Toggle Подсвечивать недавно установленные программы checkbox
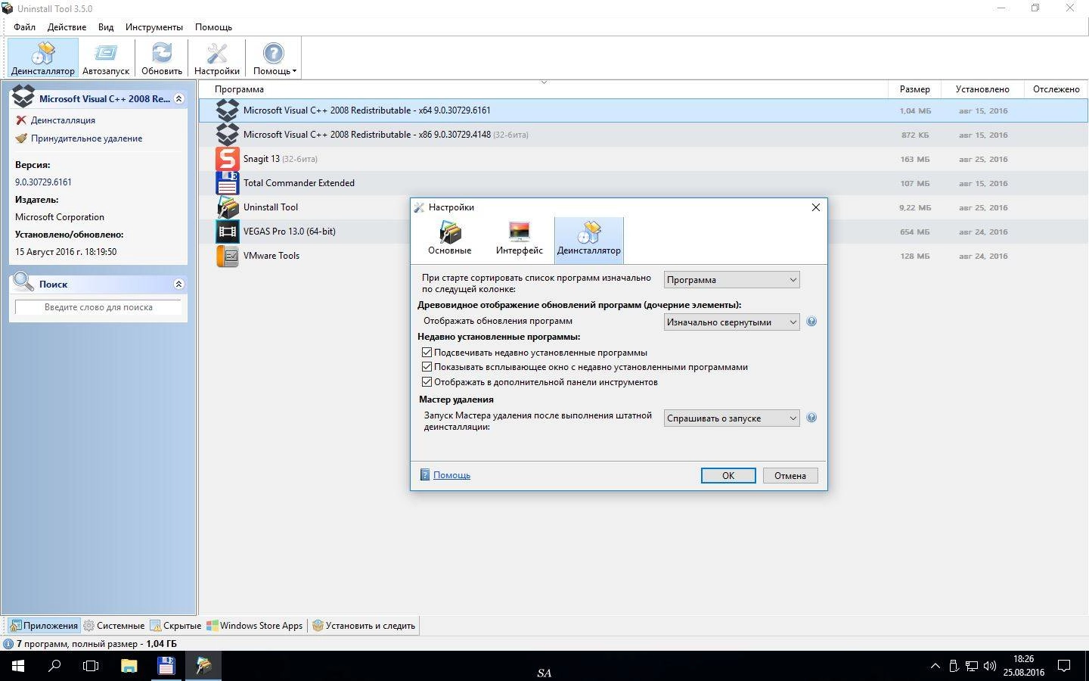Viewport: 1089px width, 681px height. (427, 352)
